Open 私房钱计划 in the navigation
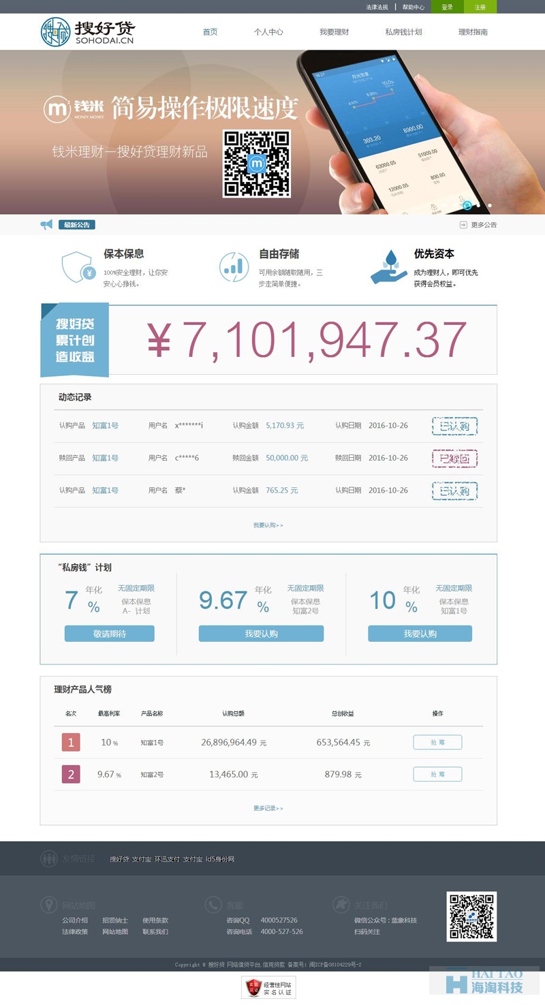The width and height of the screenshot is (545, 1005). pyautogui.click(x=403, y=32)
